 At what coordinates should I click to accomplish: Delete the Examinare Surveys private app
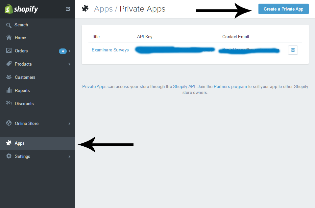tap(293, 50)
